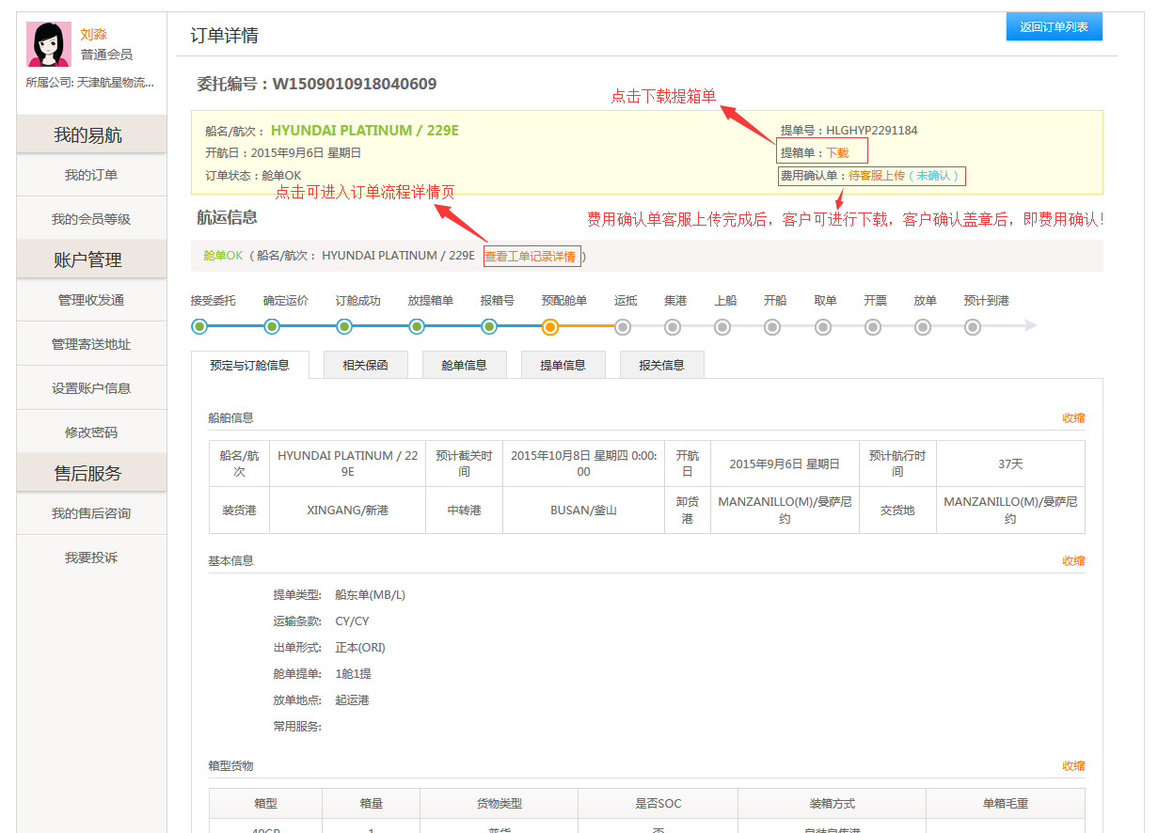Click the 确定运价 progress node
This screenshot has height=833, width=1158.
pos(272,326)
